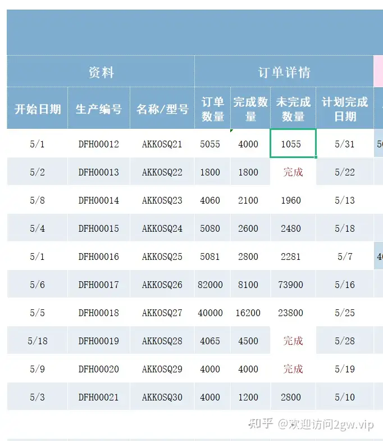Select cell DFH00021 in last row
The width and height of the screenshot is (383, 441).
coord(99,397)
